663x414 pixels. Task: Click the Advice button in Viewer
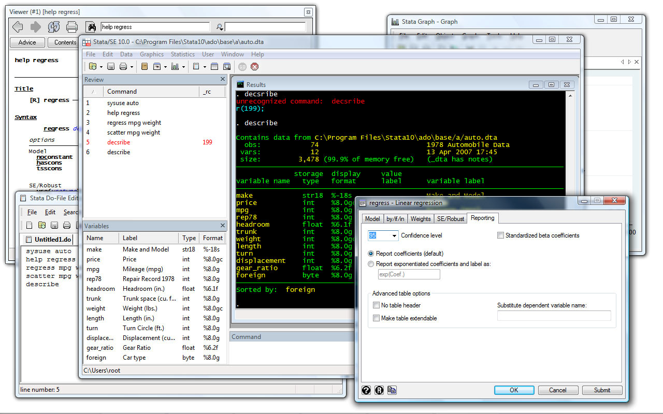tap(27, 42)
